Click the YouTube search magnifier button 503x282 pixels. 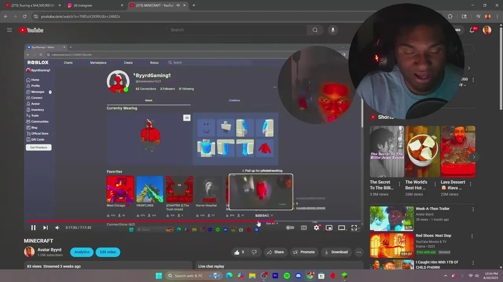pyautogui.click(x=315, y=30)
